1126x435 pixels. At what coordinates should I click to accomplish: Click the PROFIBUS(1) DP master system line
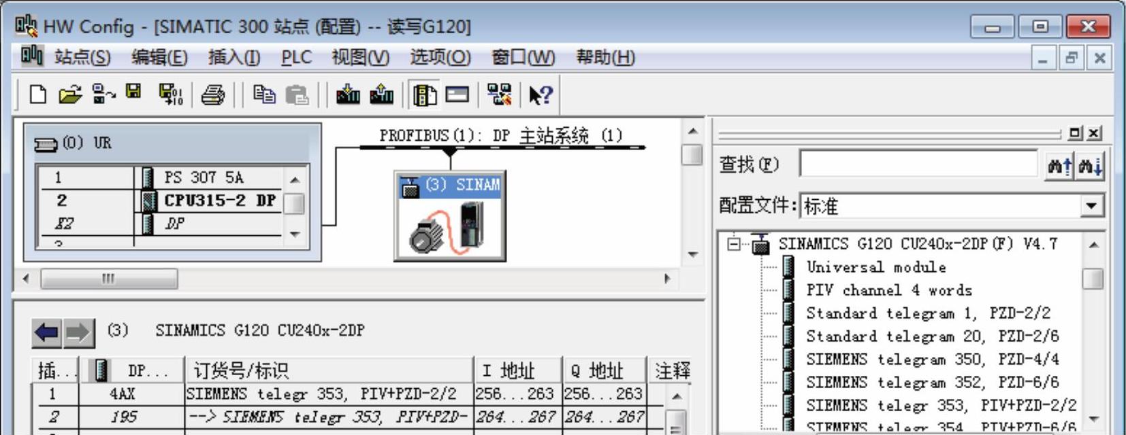click(x=502, y=147)
